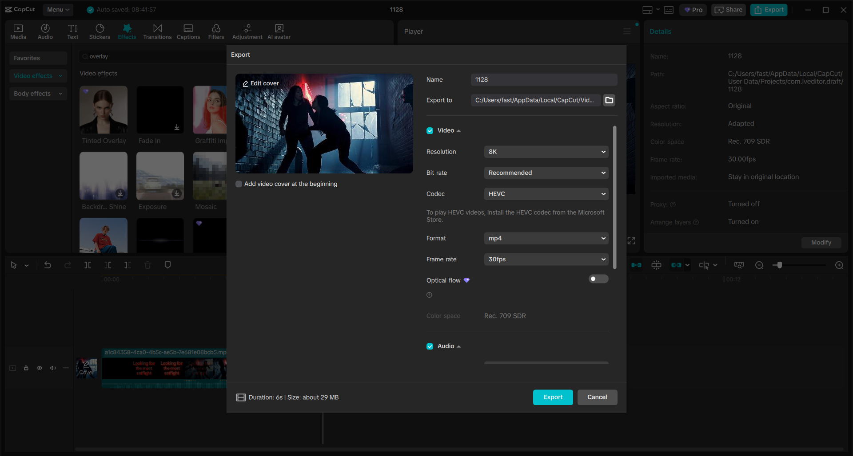Image resolution: width=853 pixels, height=456 pixels.
Task: Open the Menu in the top-left corner
Action: [x=58, y=9]
